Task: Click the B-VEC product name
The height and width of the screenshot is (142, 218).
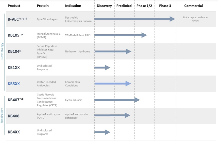Action: coord(13,19)
